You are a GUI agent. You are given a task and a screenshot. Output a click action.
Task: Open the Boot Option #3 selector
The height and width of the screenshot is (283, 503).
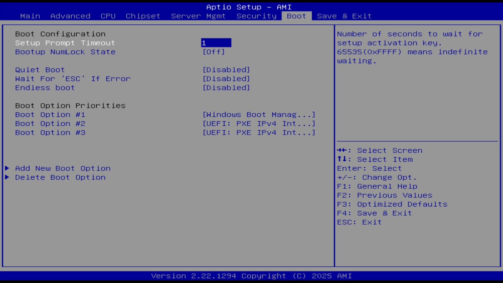point(259,132)
